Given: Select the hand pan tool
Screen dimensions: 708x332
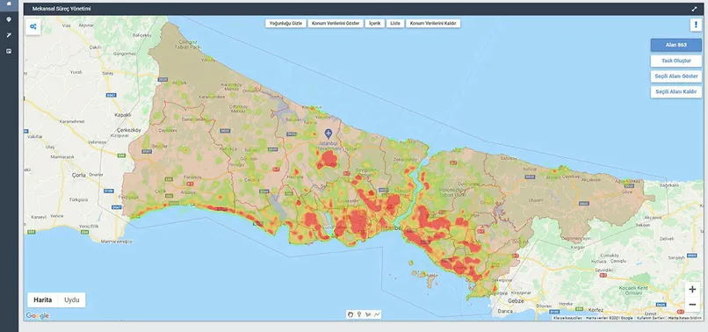Looking at the screenshot, I should pyautogui.click(x=350, y=314).
